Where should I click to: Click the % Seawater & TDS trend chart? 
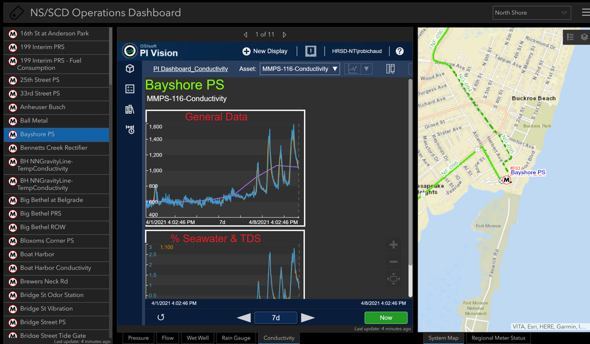point(225,265)
